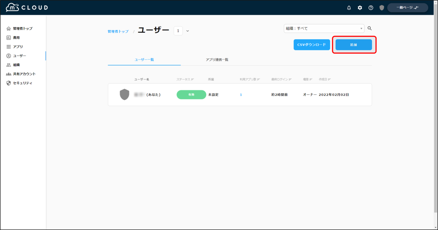Click the m CLOUD logo
The height and width of the screenshot is (230, 438).
[x=27, y=7]
